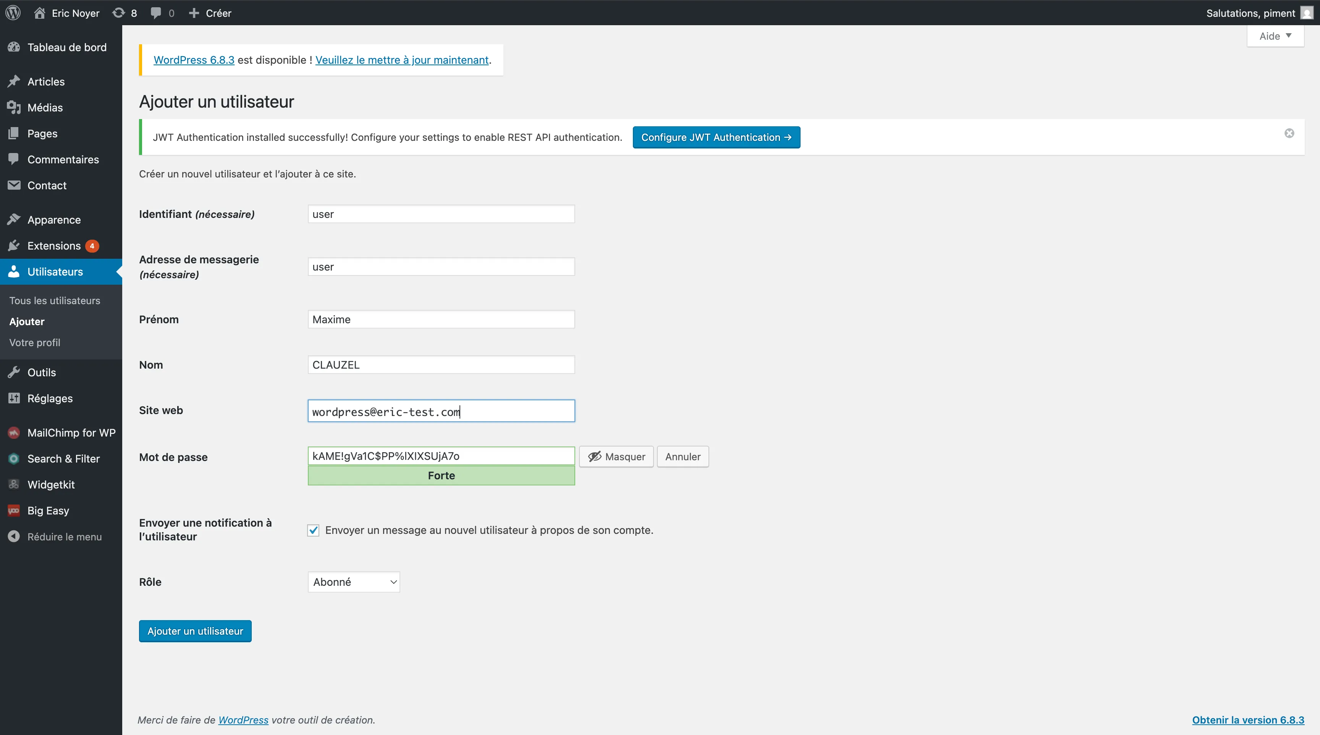Hide password with Masquer button
The image size is (1320, 735).
[x=616, y=456]
